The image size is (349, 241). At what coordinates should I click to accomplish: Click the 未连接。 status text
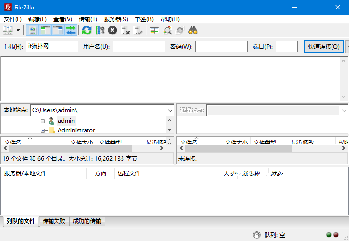(188, 159)
